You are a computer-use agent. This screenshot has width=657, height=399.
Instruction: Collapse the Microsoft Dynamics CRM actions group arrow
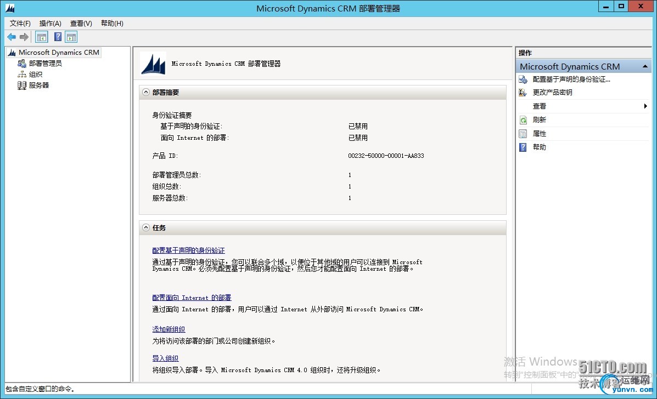tap(645, 66)
